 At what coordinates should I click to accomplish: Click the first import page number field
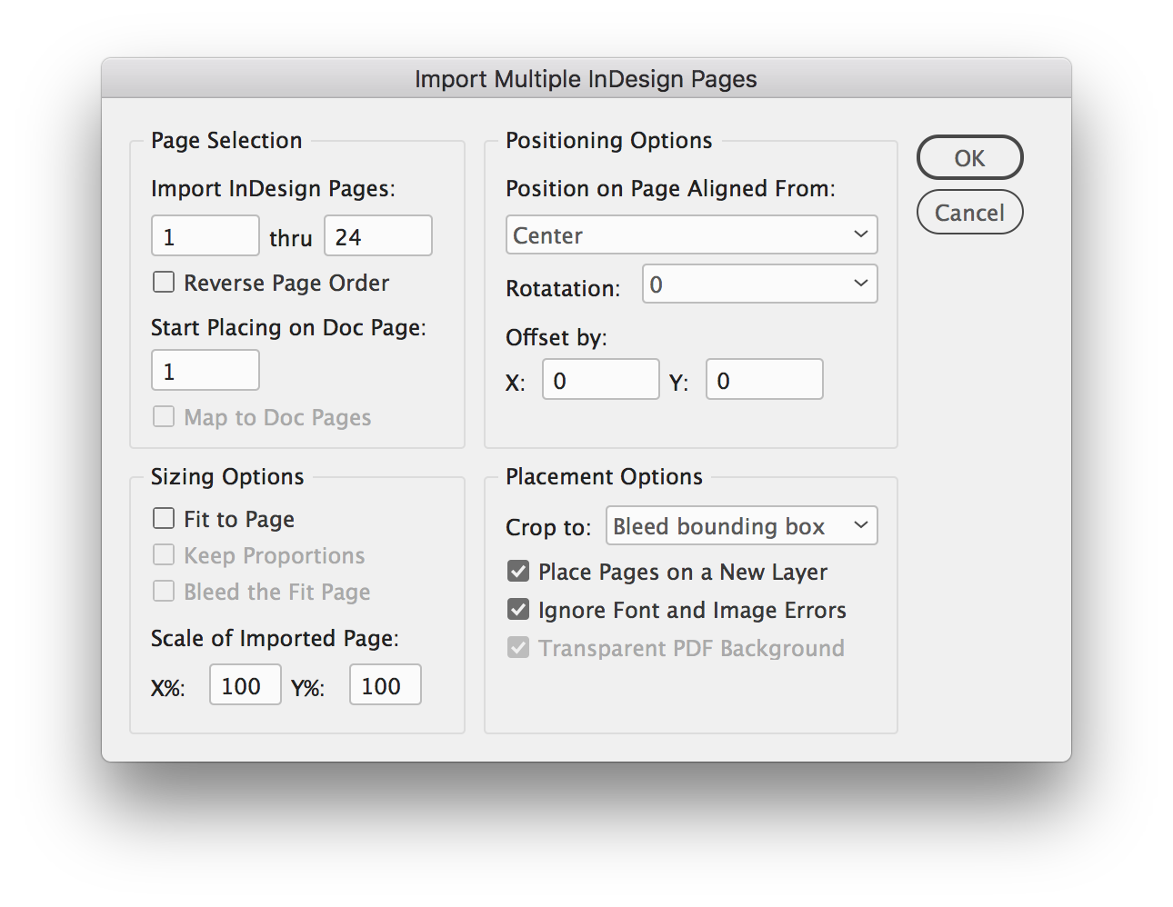206,236
